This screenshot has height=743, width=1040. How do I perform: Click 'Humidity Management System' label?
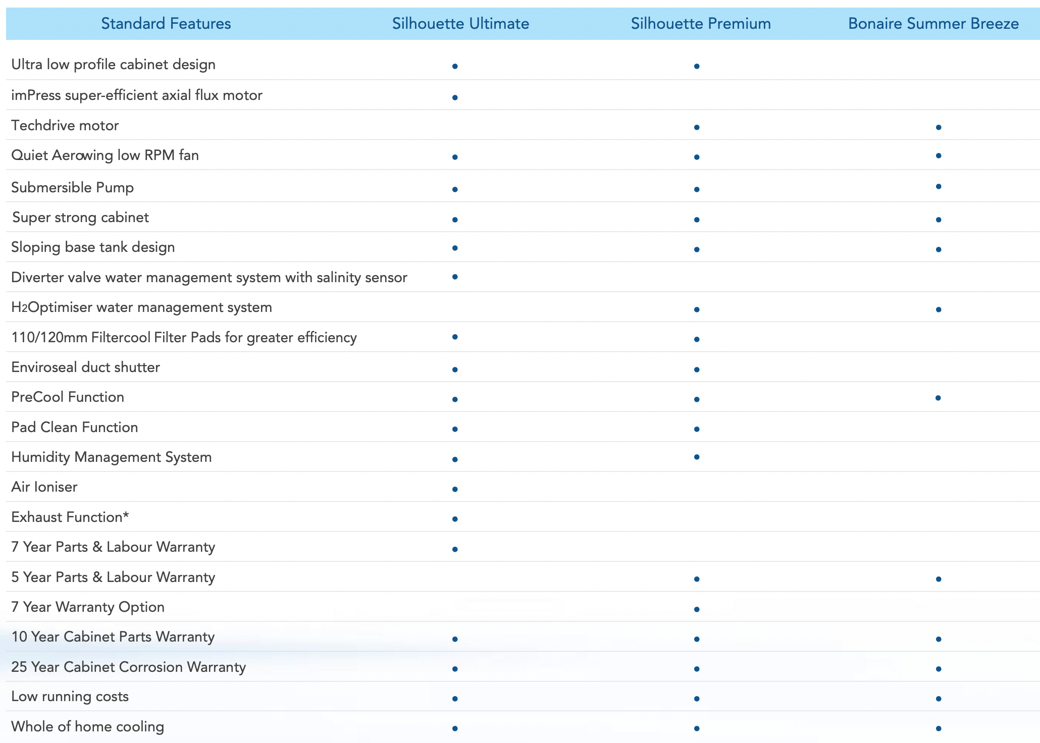tap(112, 457)
